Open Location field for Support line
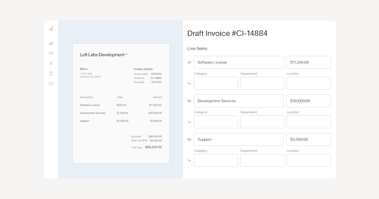379x199 pixels. click(309, 160)
